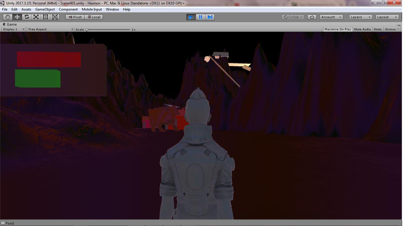Select the Game tab
This screenshot has height=226, width=405.
[x=10, y=24]
